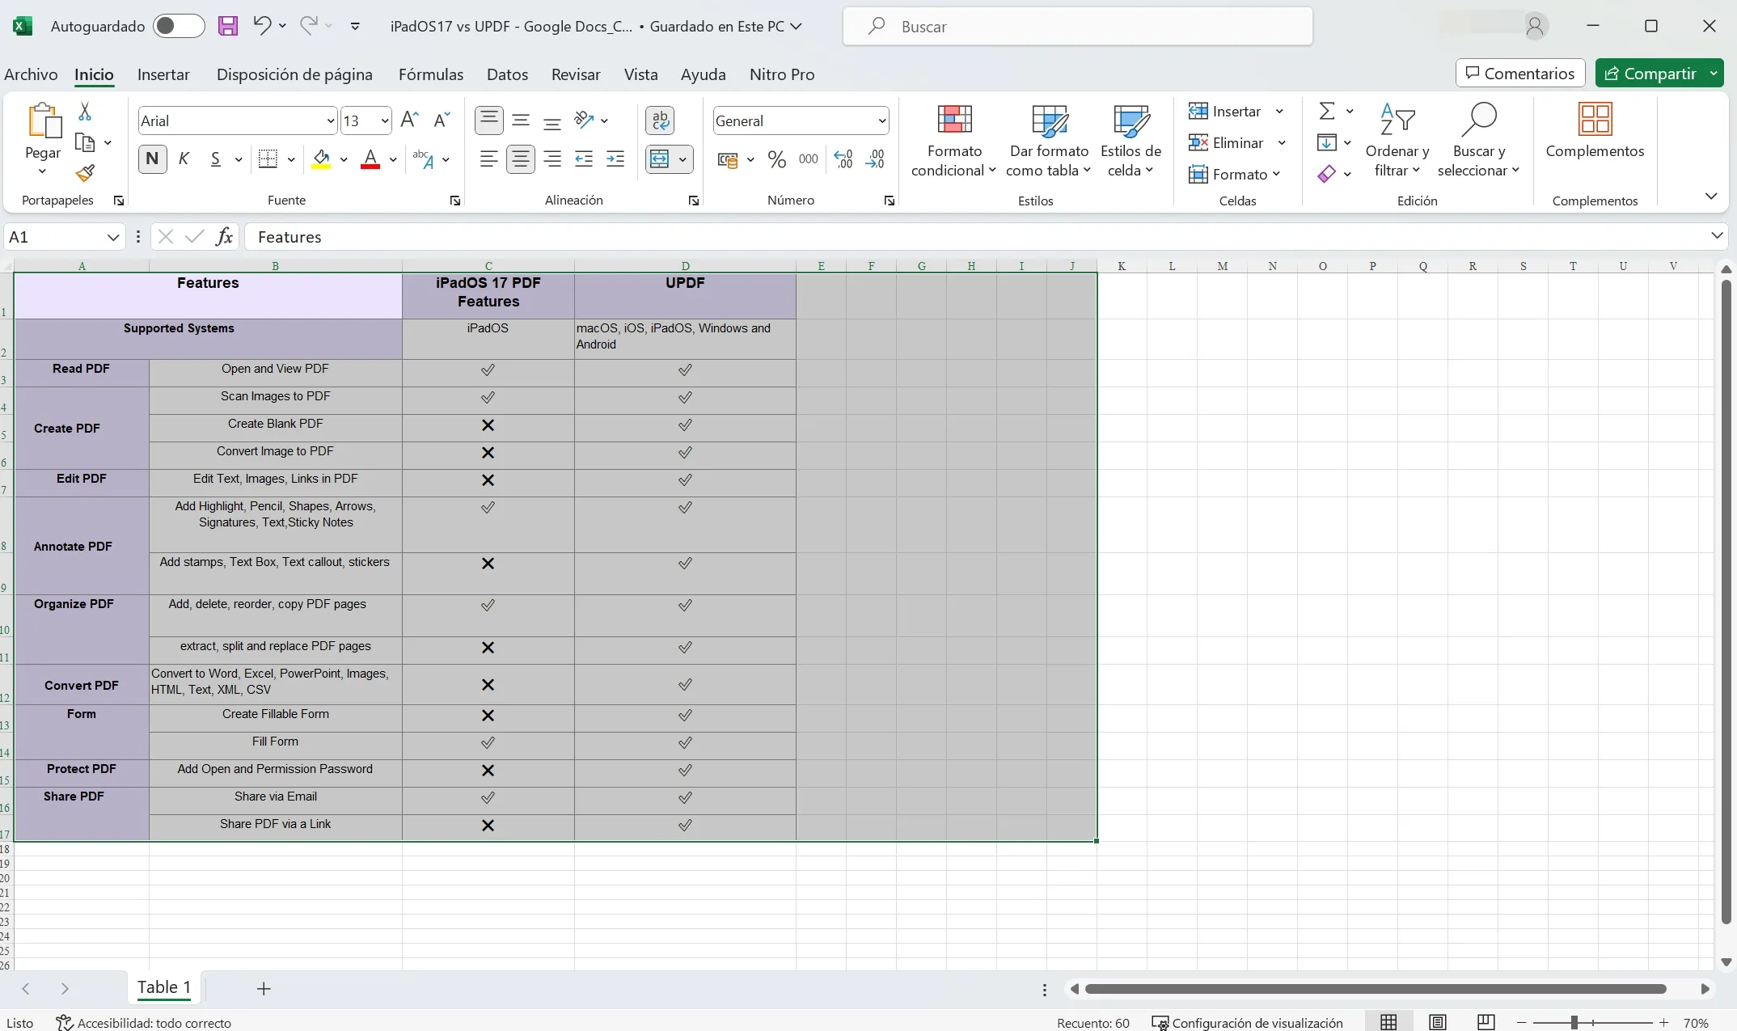The image size is (1737, 1031).
Task: Toggle align left button
Action: [x=489, y=159]
